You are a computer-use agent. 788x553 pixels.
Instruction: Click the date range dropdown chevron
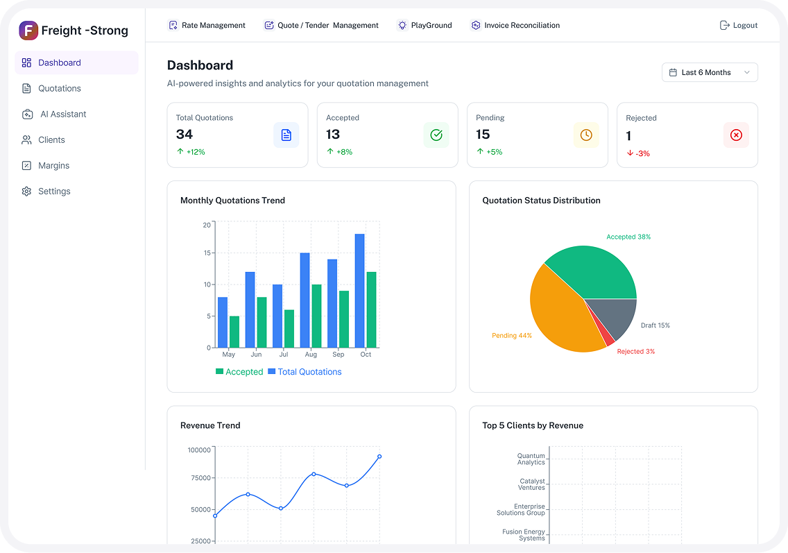[746, 73]
